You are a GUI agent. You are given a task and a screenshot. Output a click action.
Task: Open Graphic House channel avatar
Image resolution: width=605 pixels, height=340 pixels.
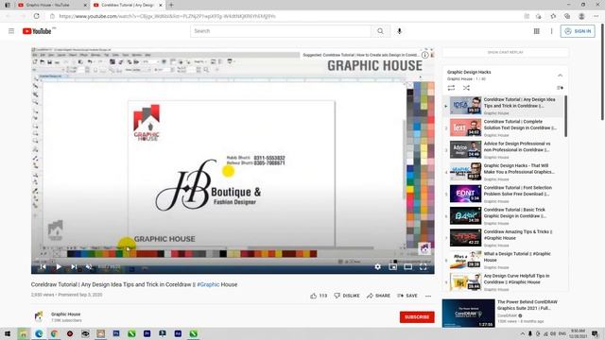tap(39, 316)
